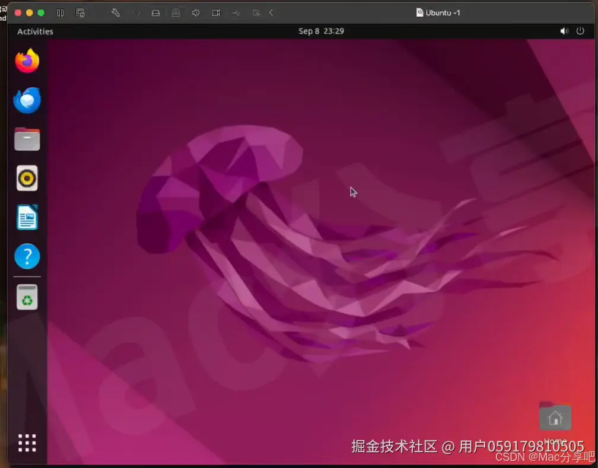Image resolution: width=598 pixels, height=468 pixels.
Task: Collapse the toolbar with the chevron arrow
Action: tap(271, 12)
